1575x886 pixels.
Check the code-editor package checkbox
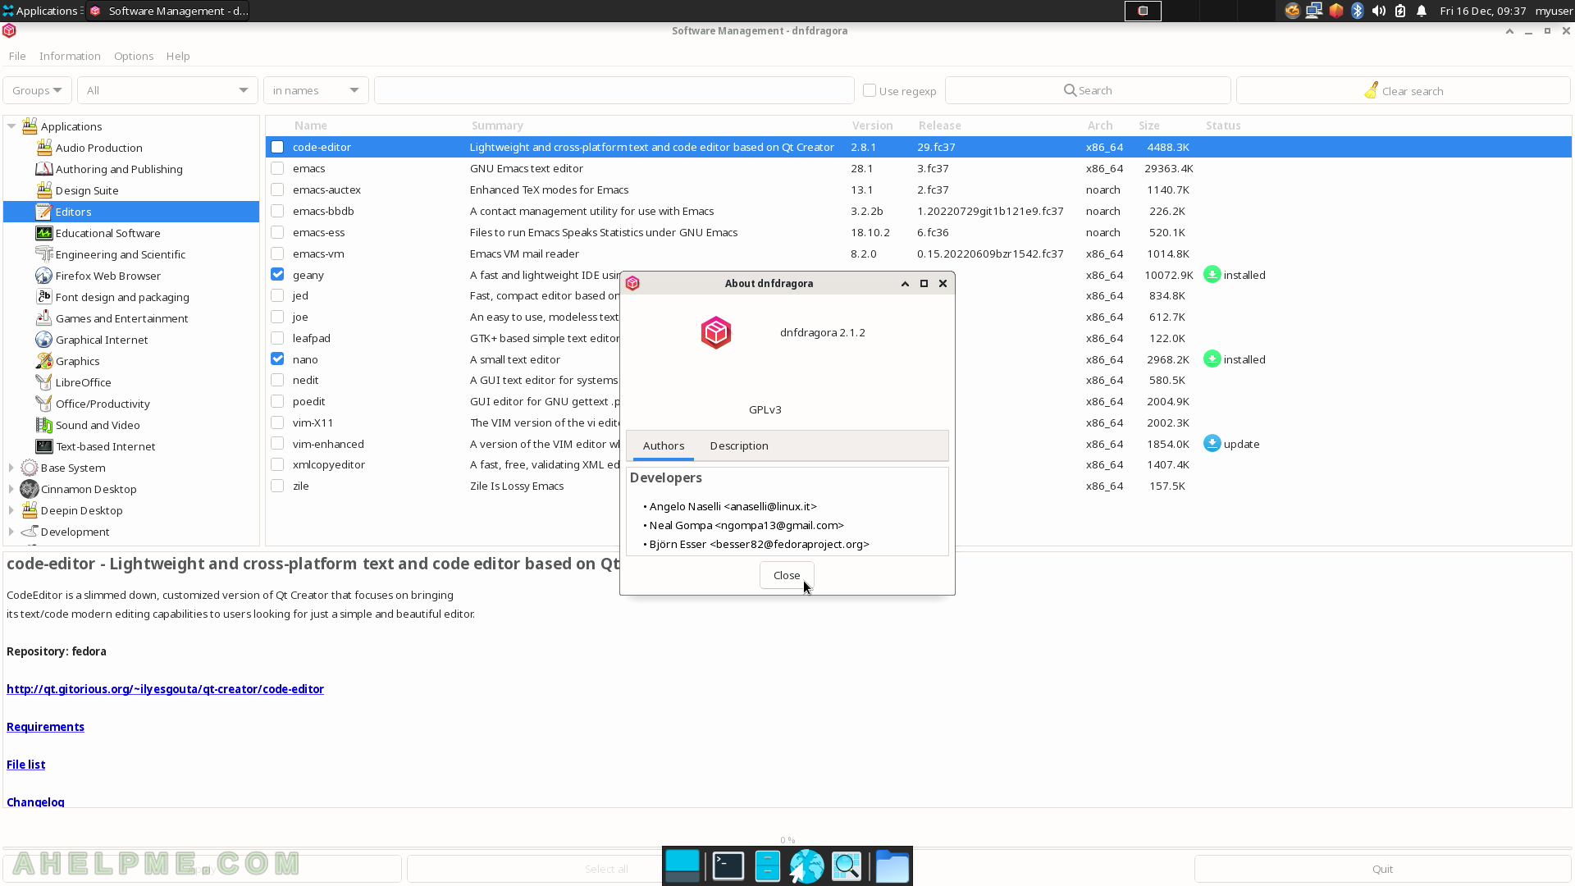pos(277,147)
